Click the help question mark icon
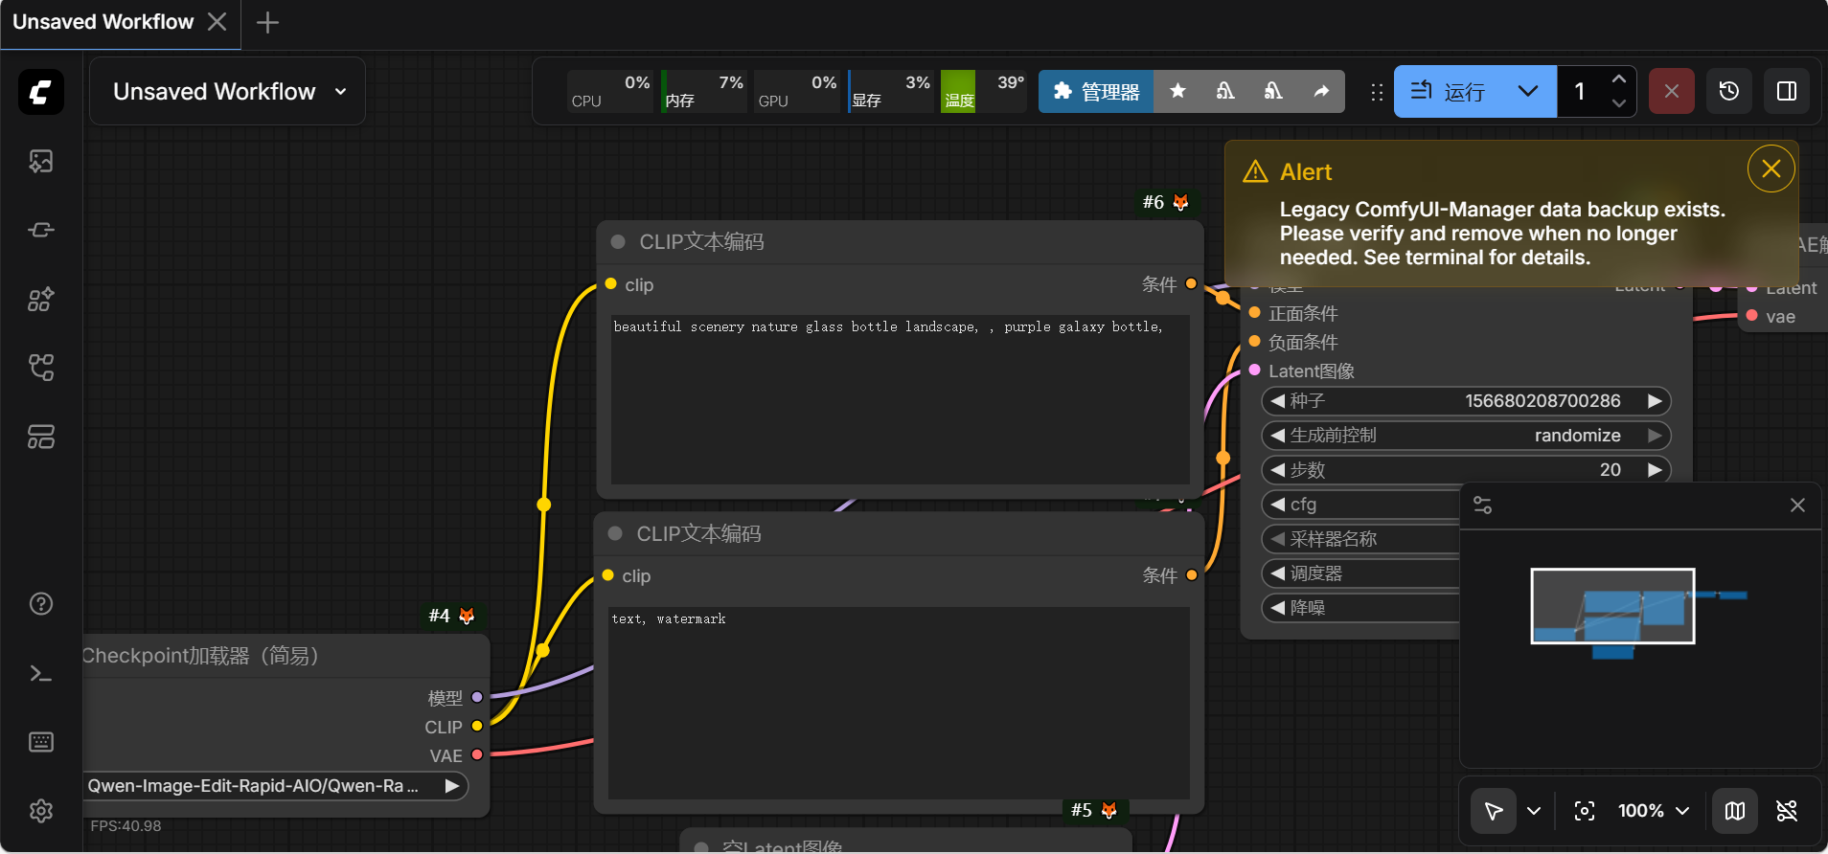1828x854 pixels. click(41, 604)
